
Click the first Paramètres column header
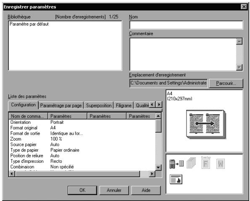pos(68,116)
